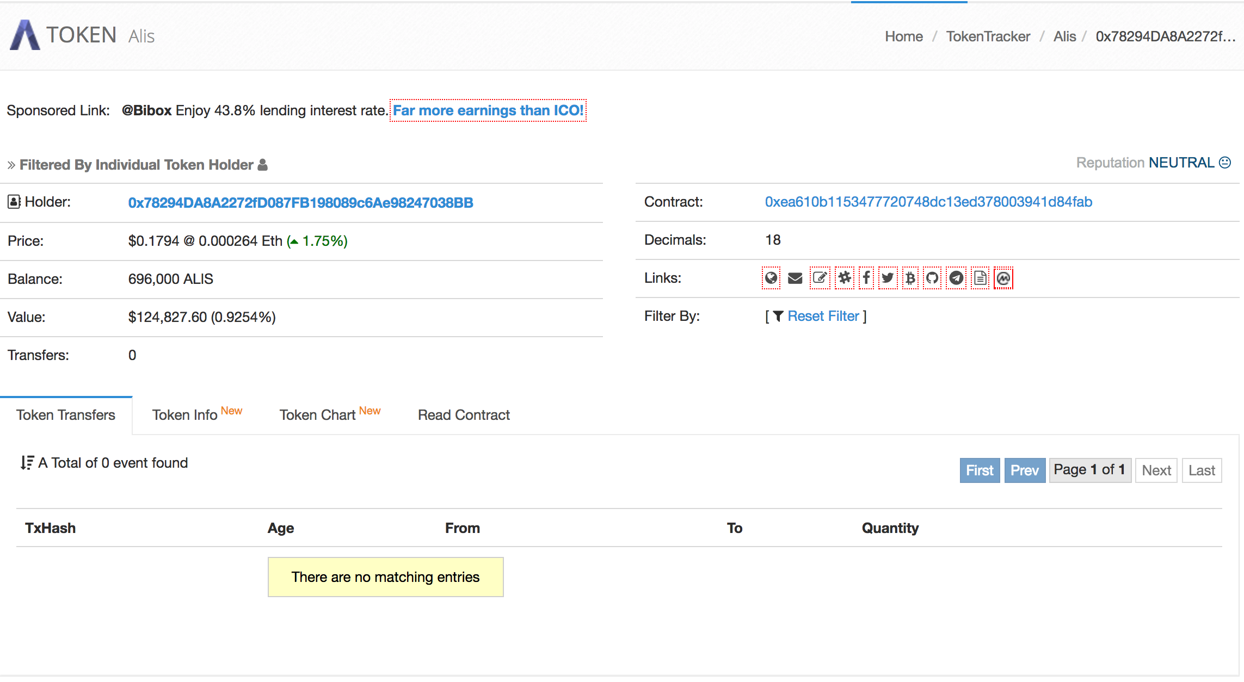This screenshot has height=682, width=1244.
Task: Click the Reset Filter link
Action: [823, 316]
